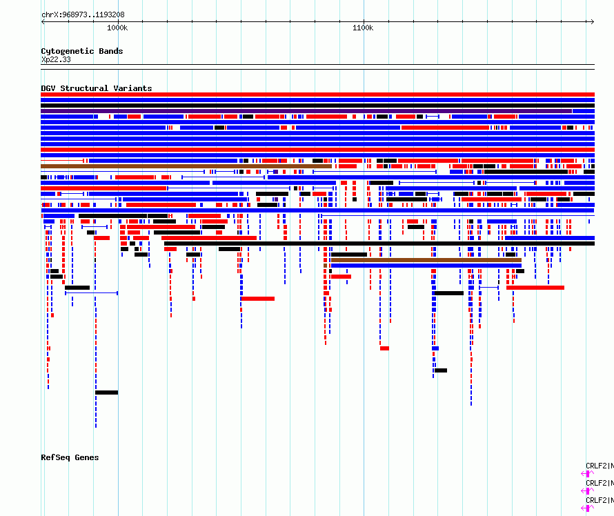
Task: Click the topmost CRLF2 gene label
Action: tap(600, 466)
